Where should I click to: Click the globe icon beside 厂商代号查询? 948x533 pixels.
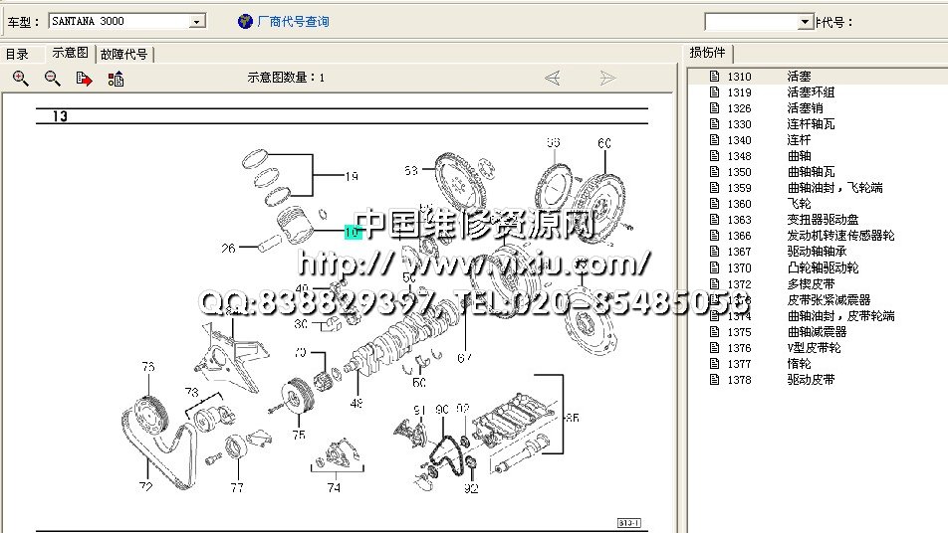pyautogui.click(x=245, y=21)
